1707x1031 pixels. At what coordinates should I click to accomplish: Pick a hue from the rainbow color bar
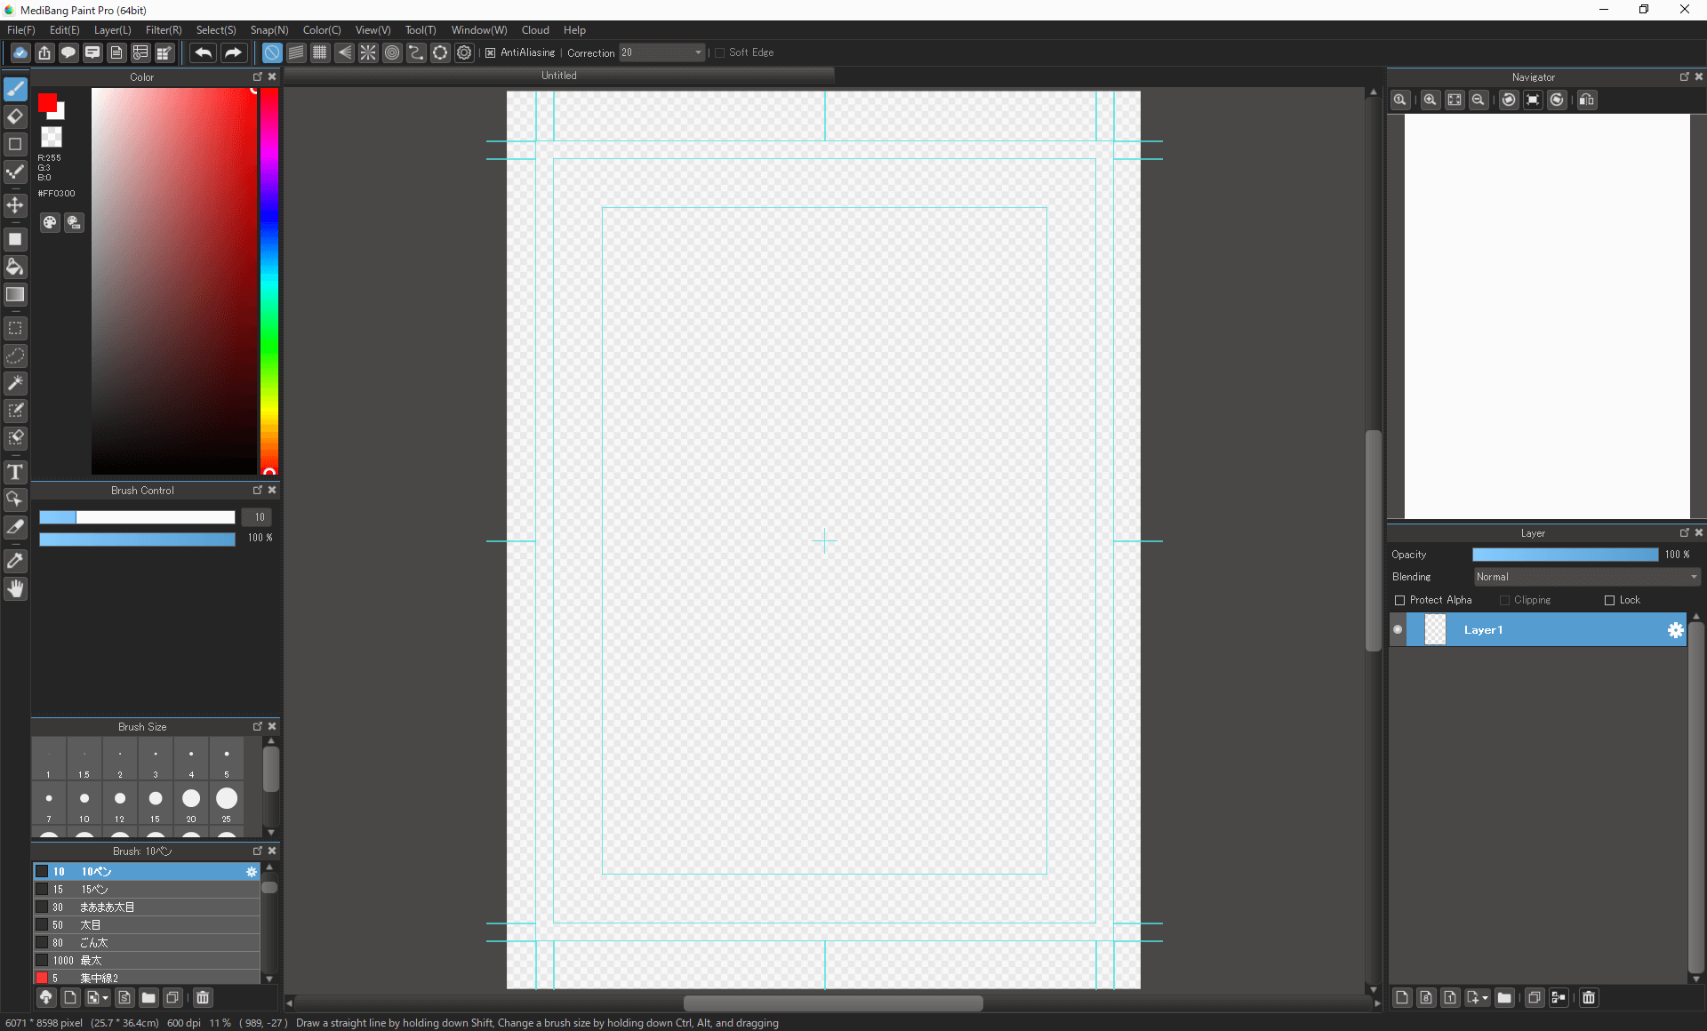[269, 267]
